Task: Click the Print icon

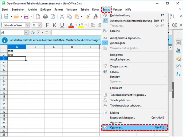Action: click(45, 16)
